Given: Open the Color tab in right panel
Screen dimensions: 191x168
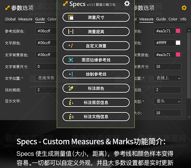Looking at the screenshot, I should tap(173, 19).
